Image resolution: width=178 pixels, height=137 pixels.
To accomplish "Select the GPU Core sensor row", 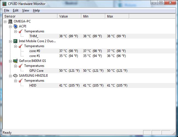I will pyautogui.click(x=102, y=71).
